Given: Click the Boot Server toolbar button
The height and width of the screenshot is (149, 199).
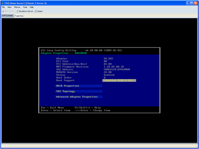Looking at the screenshot, I should click(8, 11).
